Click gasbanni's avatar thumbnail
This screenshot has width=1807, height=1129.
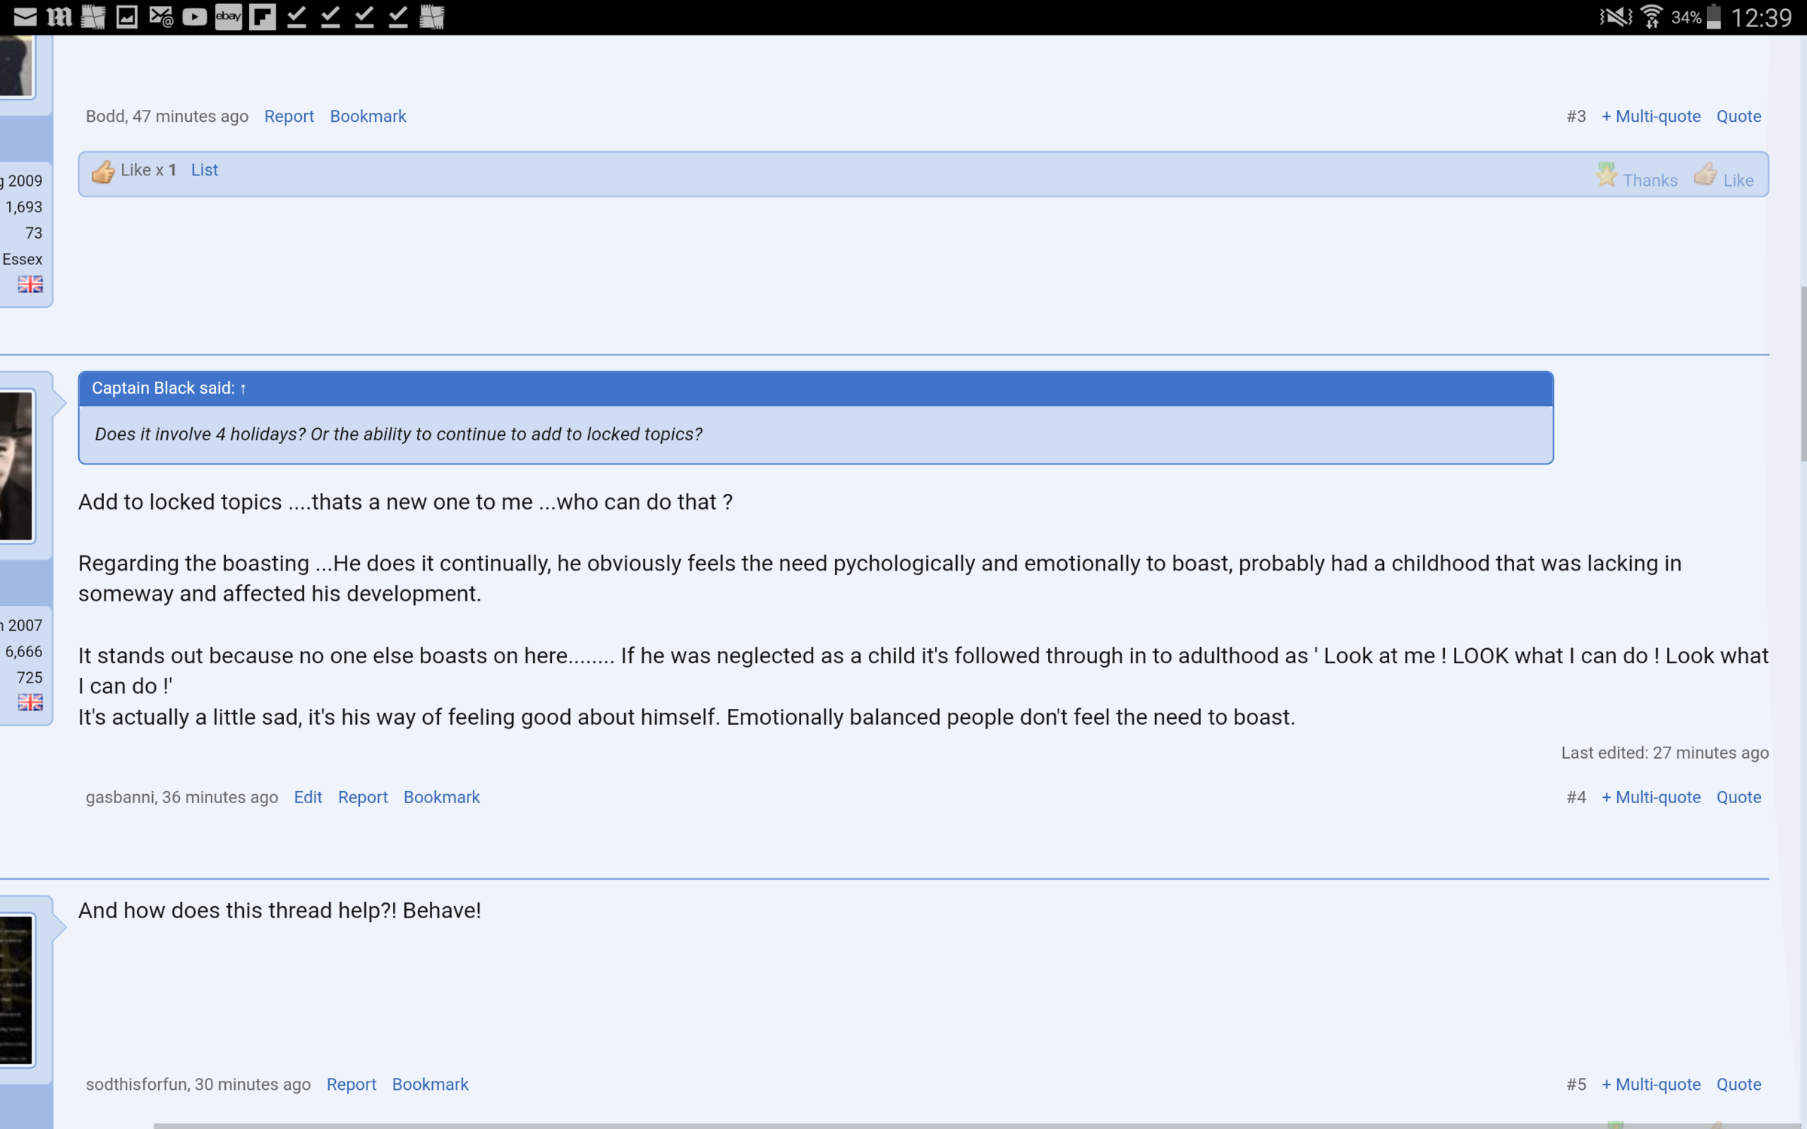(x=15, y=467)
